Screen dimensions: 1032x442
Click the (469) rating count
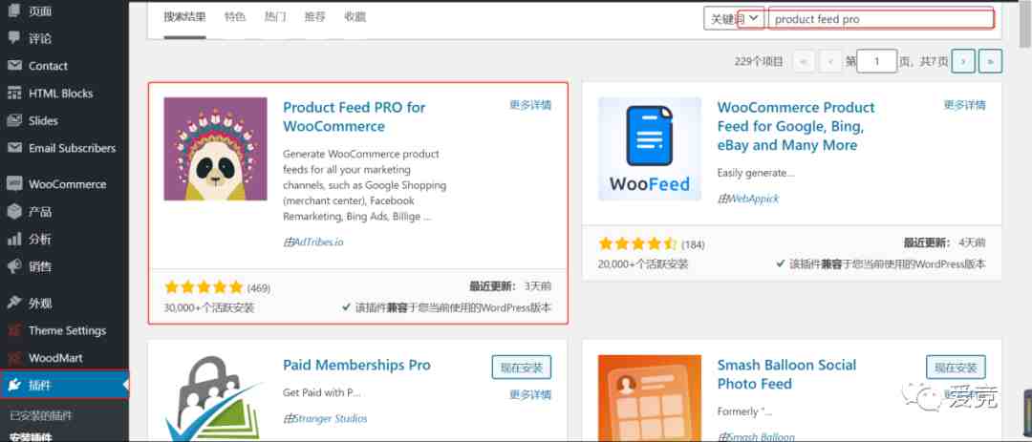point(259,288)
